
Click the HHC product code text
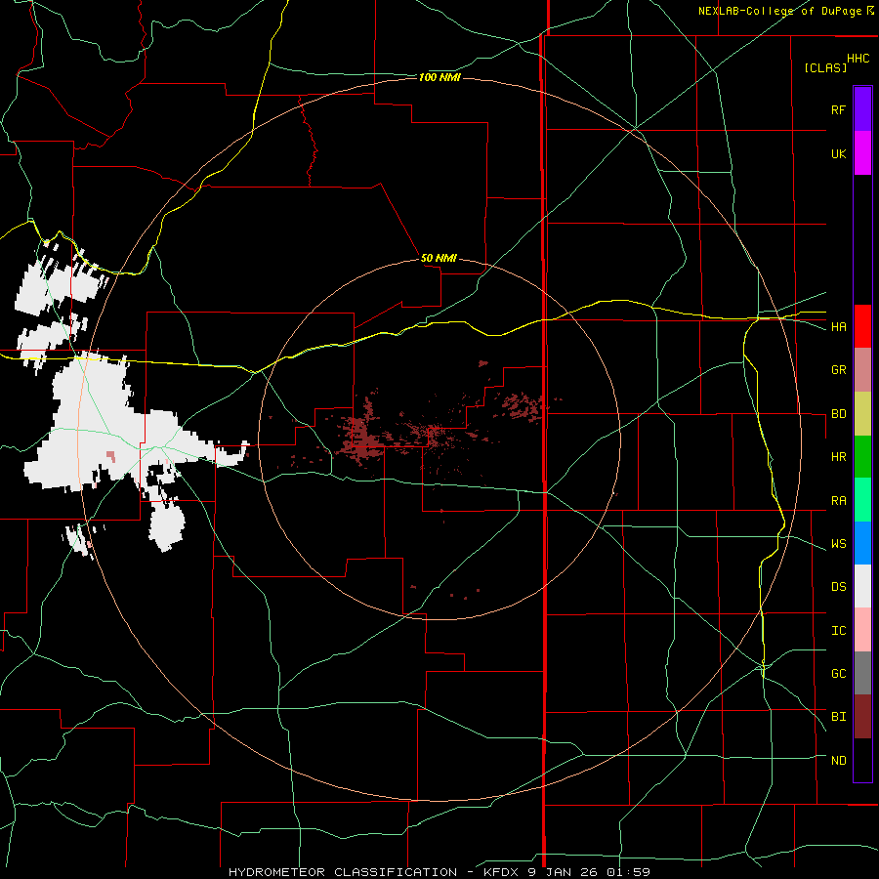[x=858, y=59]
